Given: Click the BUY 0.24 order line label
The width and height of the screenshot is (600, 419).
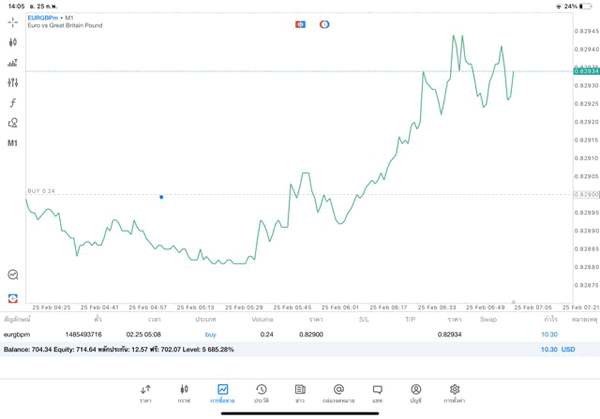Looking at the screenshot, I should click(x=41, y=190).
